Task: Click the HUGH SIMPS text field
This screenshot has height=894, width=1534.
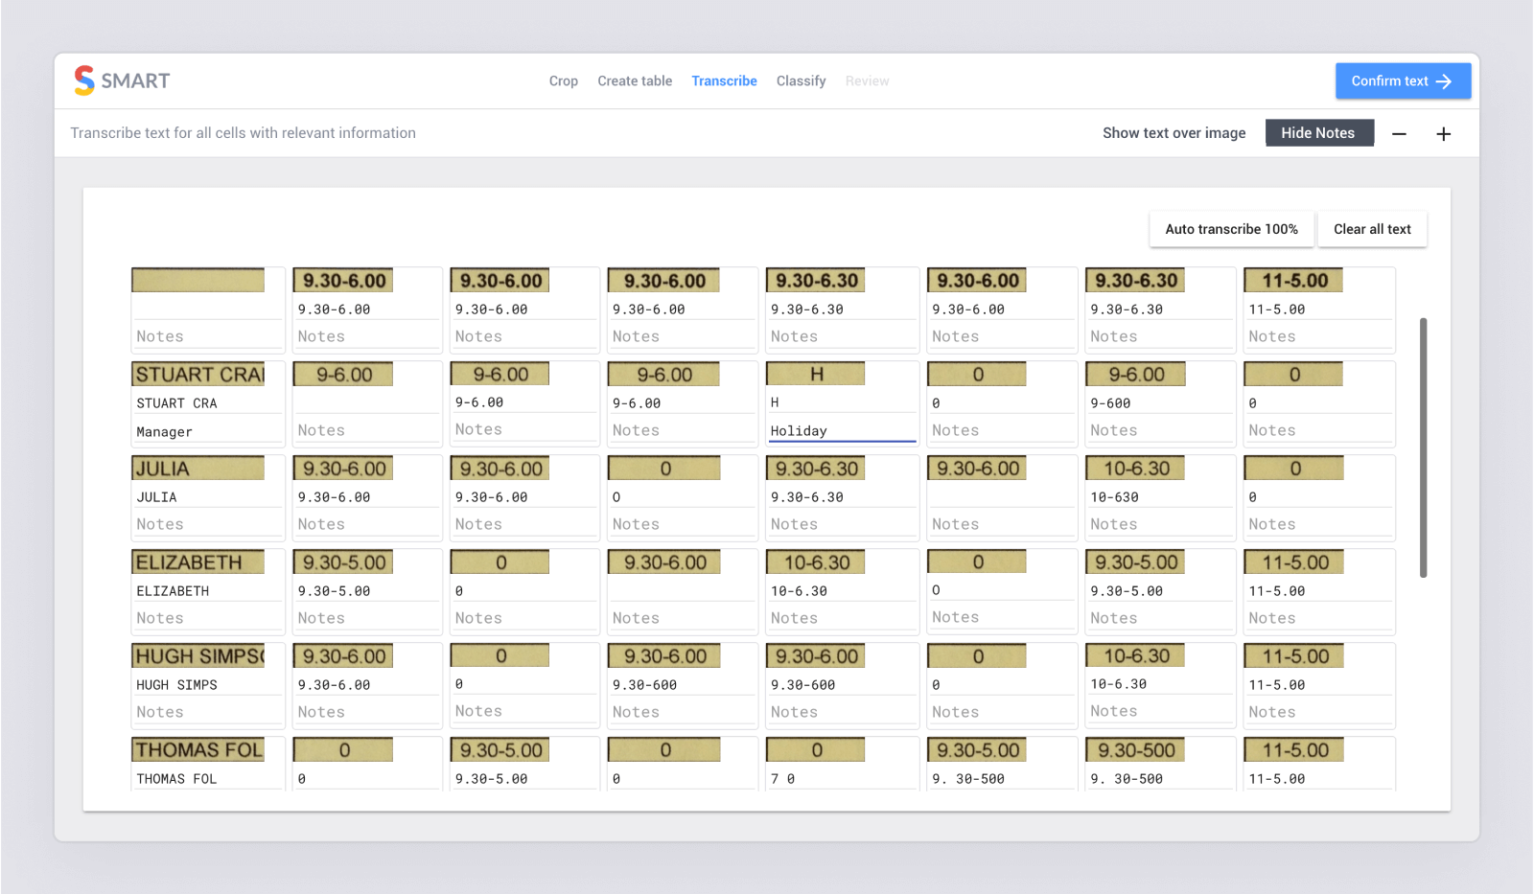Action: click(206, 685)
